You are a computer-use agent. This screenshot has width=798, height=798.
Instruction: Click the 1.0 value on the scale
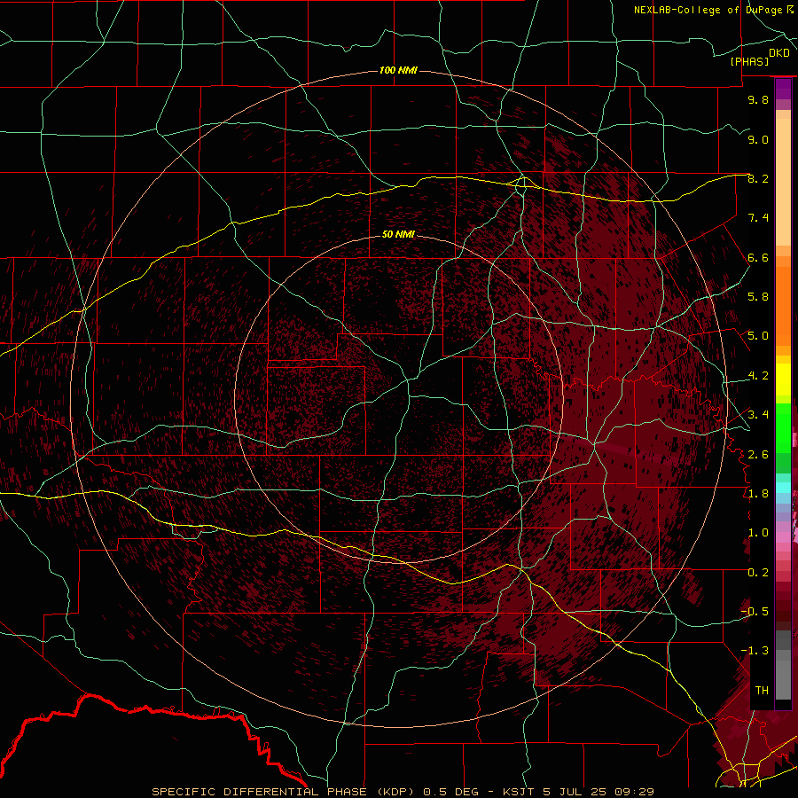(x=758, y=533)
